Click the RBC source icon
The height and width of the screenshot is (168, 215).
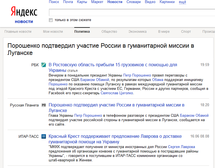(x=43, y=65)
